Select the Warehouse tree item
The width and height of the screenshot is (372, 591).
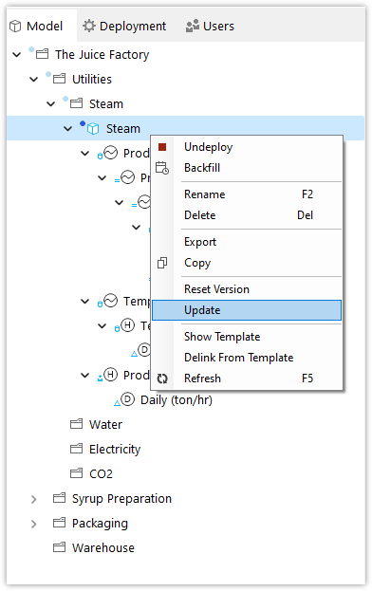pos(103,547)
